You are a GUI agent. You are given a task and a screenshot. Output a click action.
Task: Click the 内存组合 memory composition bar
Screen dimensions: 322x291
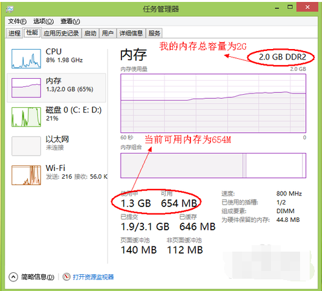(213, 165)
